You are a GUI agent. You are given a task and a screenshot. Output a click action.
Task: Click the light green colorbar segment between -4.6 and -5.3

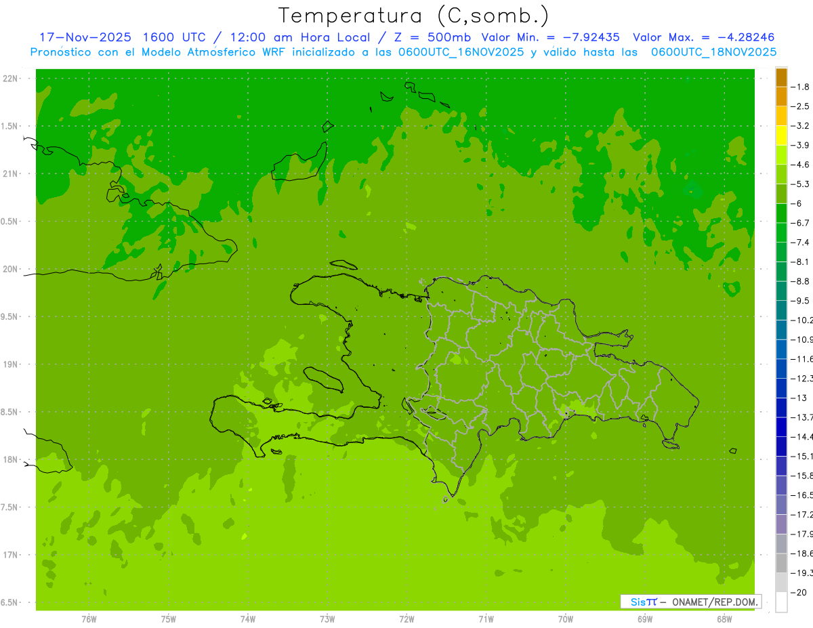coord(781,174)
